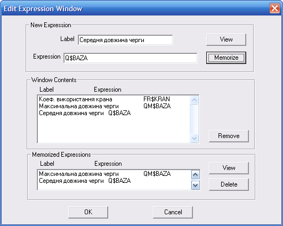
Task: Click View button beside Memorized Expressions list
Action: coord(229,168)
